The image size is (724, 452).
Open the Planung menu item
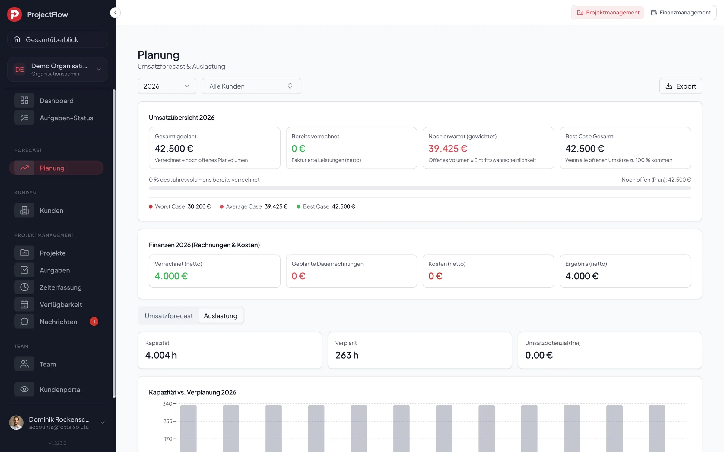coord(56,168)
